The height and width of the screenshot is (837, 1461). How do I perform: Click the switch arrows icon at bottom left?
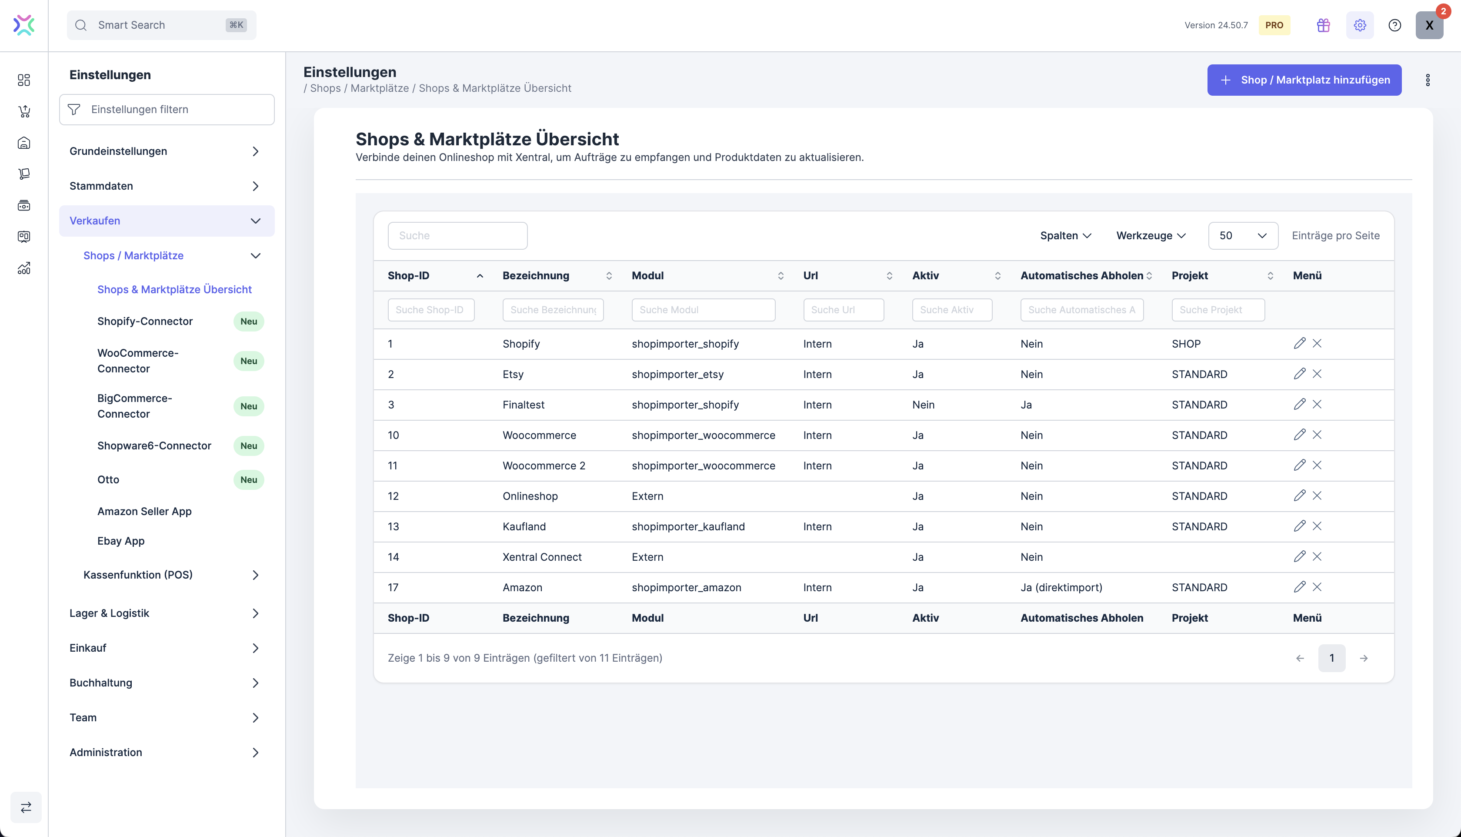(26, 807)
